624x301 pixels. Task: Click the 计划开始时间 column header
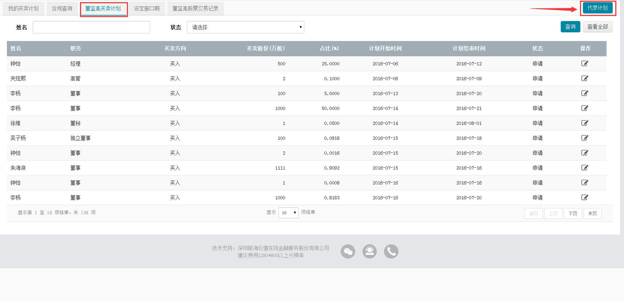tap(385, 48)
